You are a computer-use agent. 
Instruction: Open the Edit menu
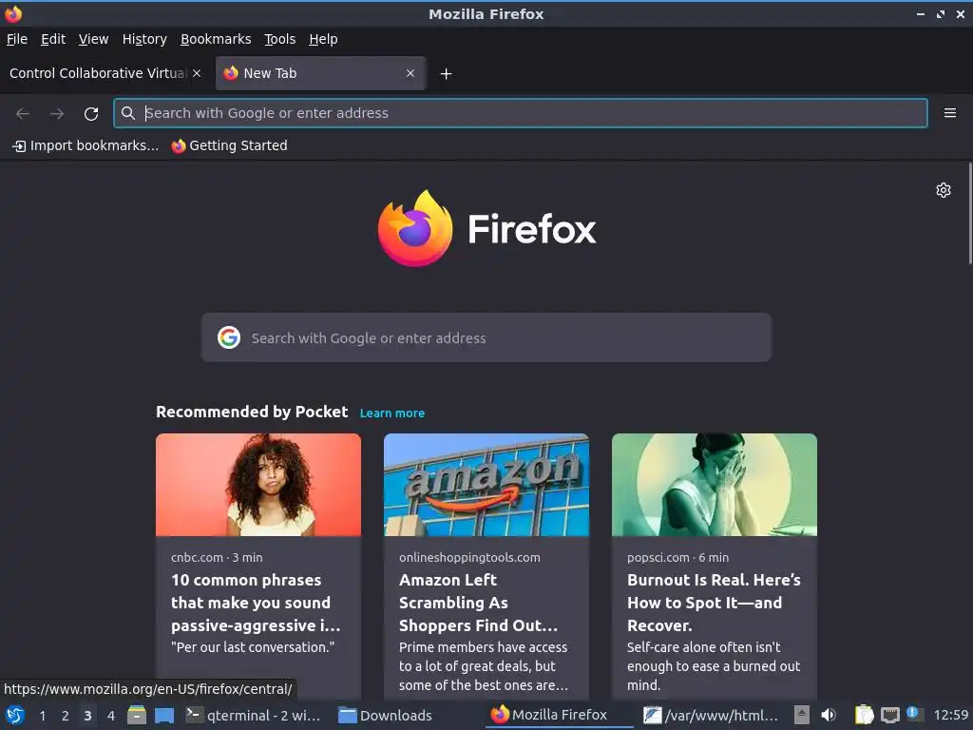(53, 39)
